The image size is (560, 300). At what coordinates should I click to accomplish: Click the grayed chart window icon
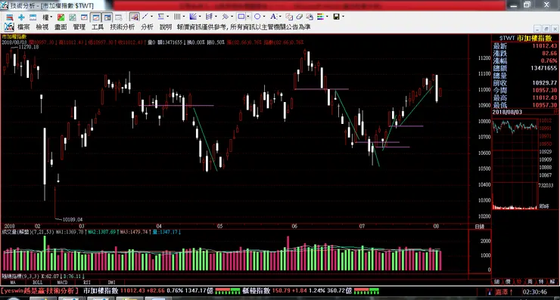[119, 17]
